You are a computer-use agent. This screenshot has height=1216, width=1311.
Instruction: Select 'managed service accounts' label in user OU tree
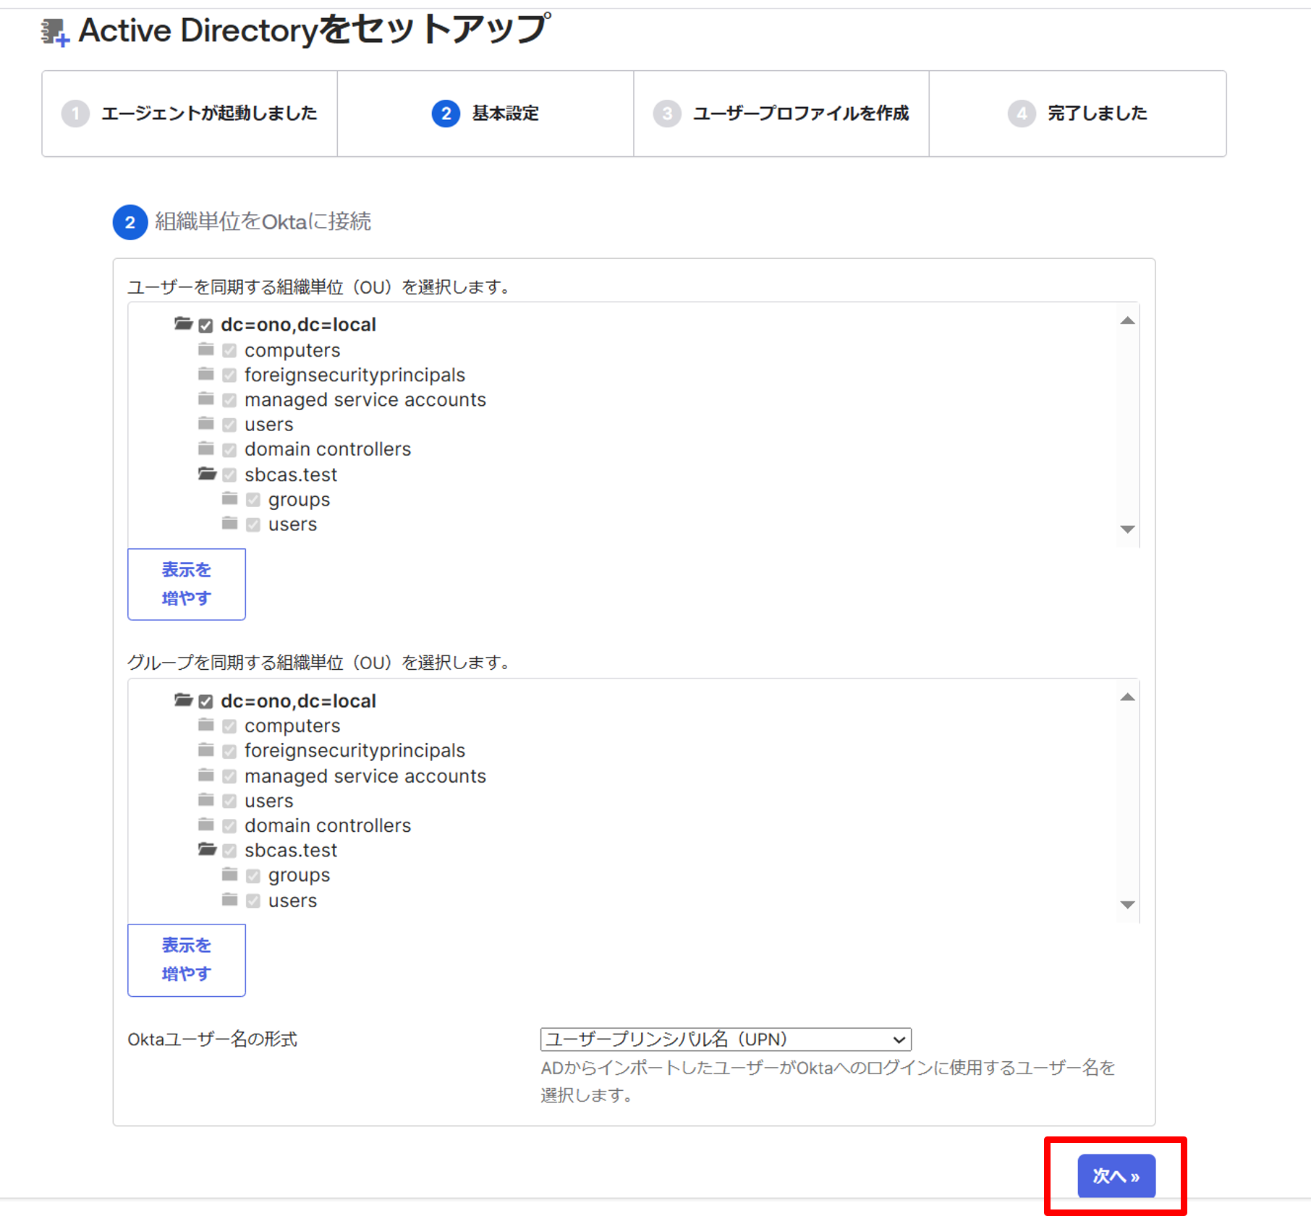click(x=365, y=399)
